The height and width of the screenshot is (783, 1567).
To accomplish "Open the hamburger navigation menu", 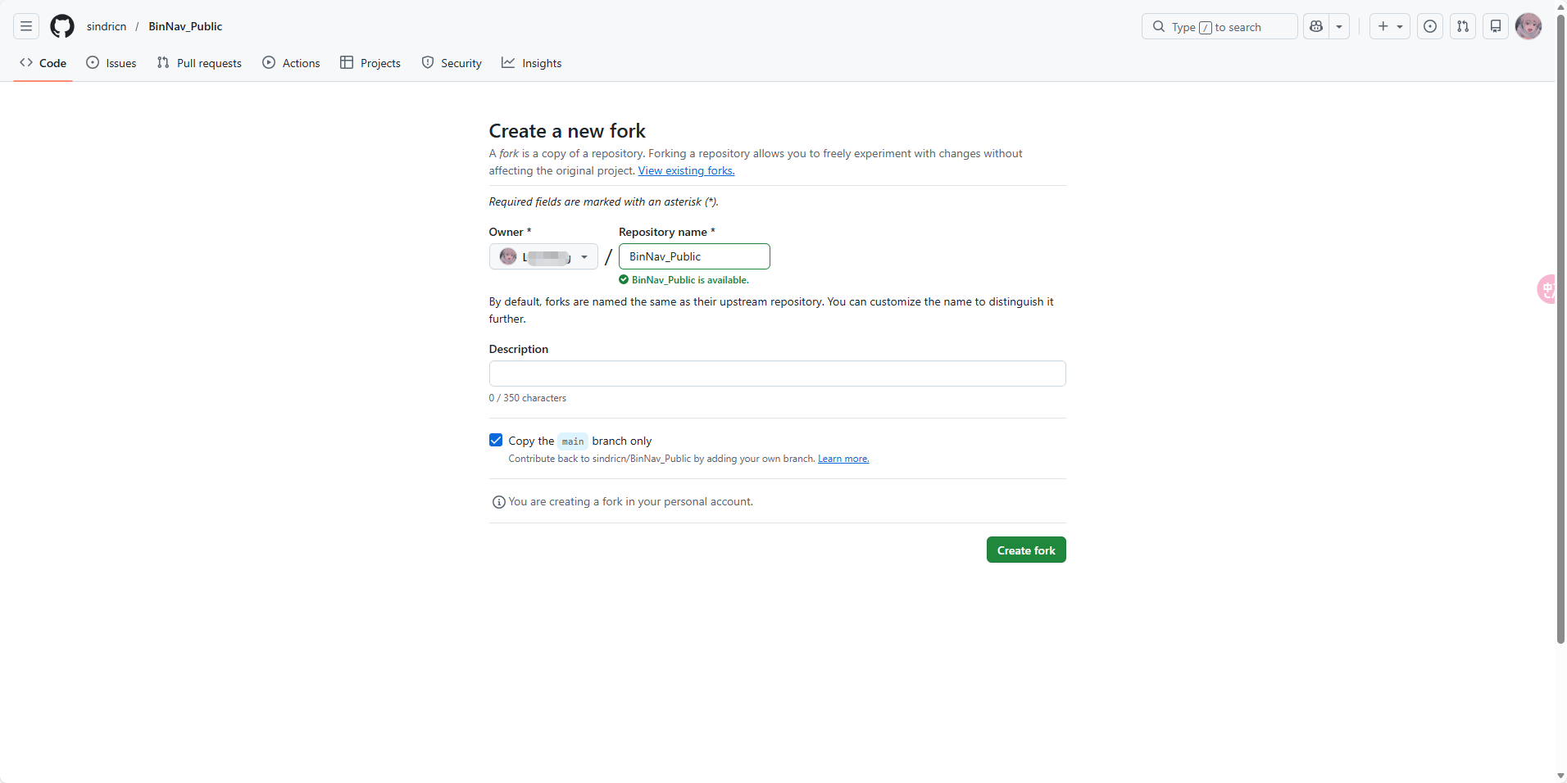I will (26, 26).
